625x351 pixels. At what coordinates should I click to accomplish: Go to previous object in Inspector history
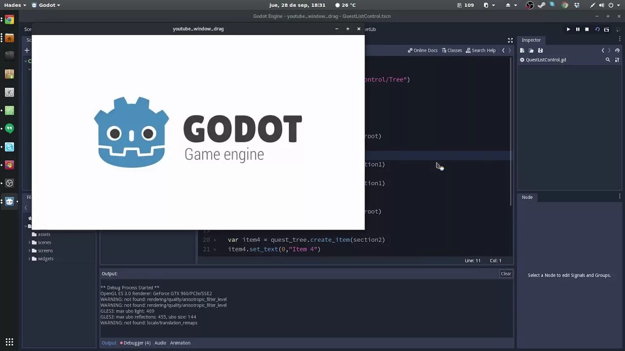click(603, 50)
